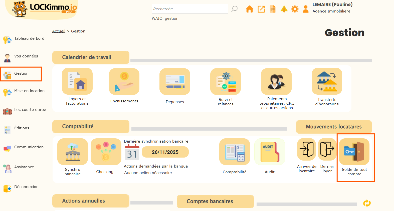The width and height of the screenshot is (394, 211).
Task: Click the orange refresh arrows icon
Action: pos(367,203)
